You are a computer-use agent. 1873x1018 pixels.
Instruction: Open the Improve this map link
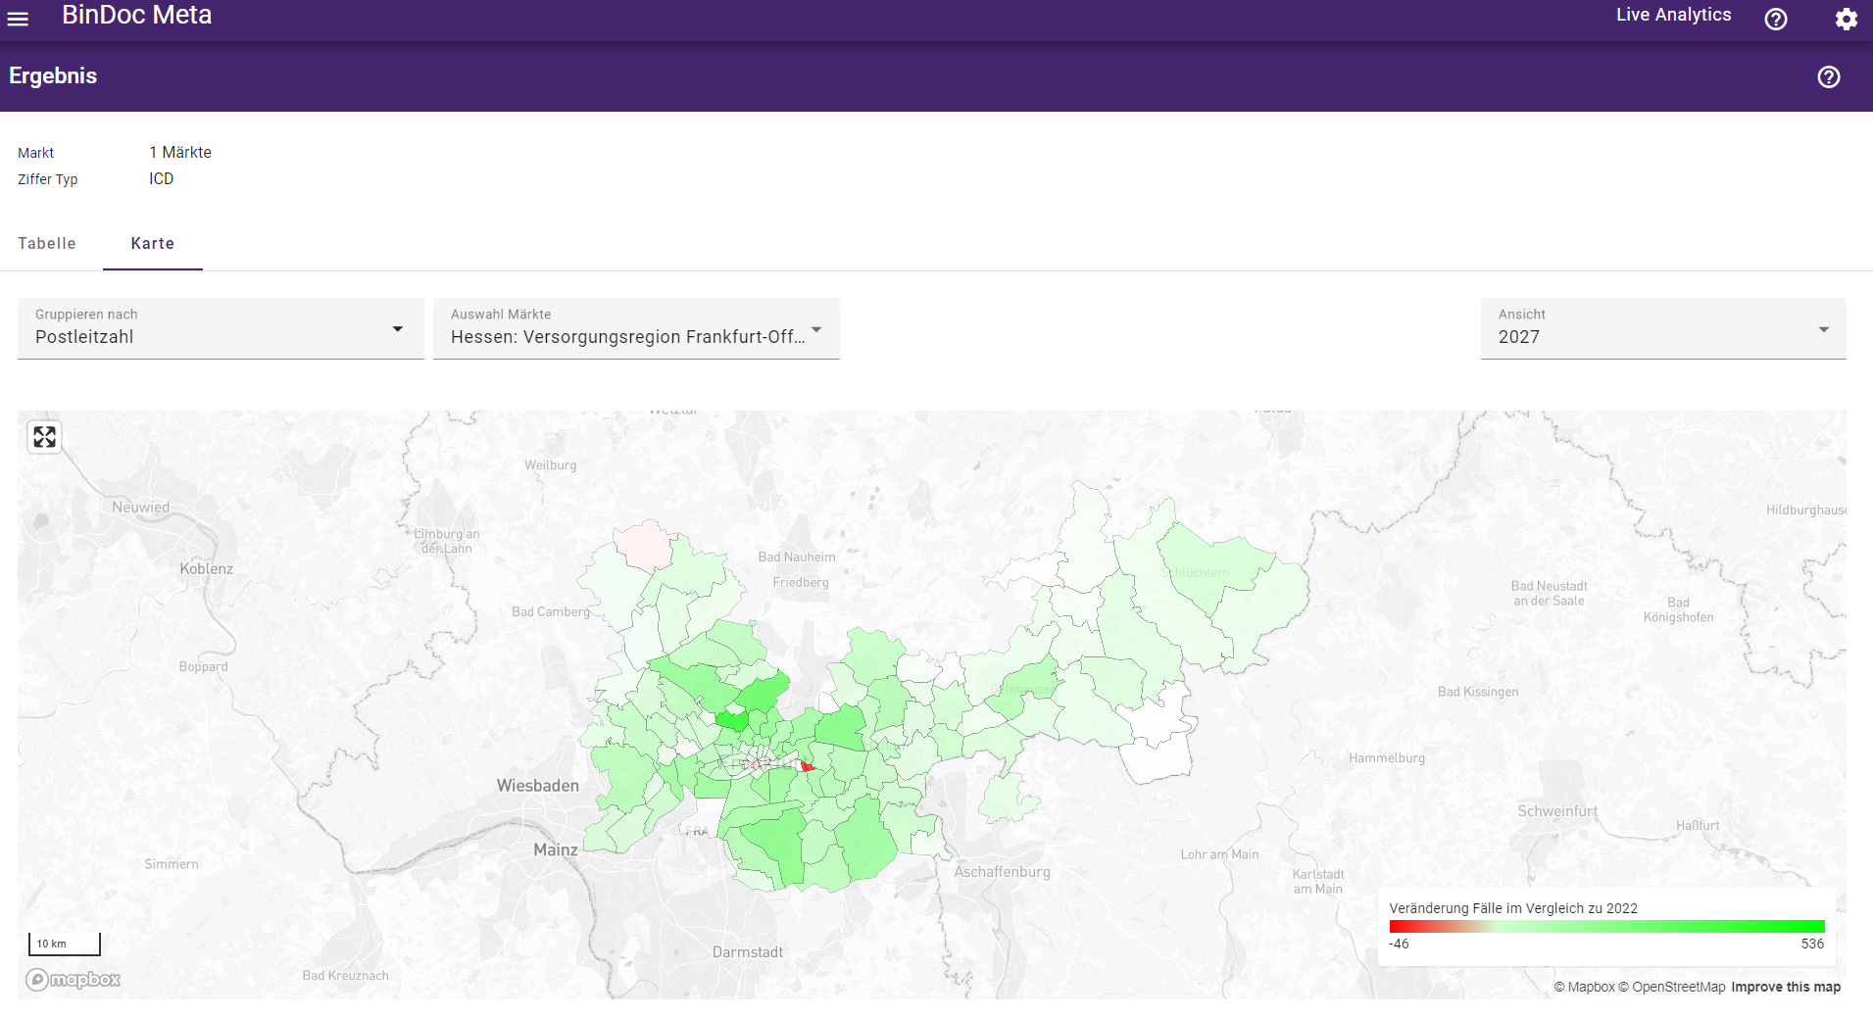click(1785, 987)
